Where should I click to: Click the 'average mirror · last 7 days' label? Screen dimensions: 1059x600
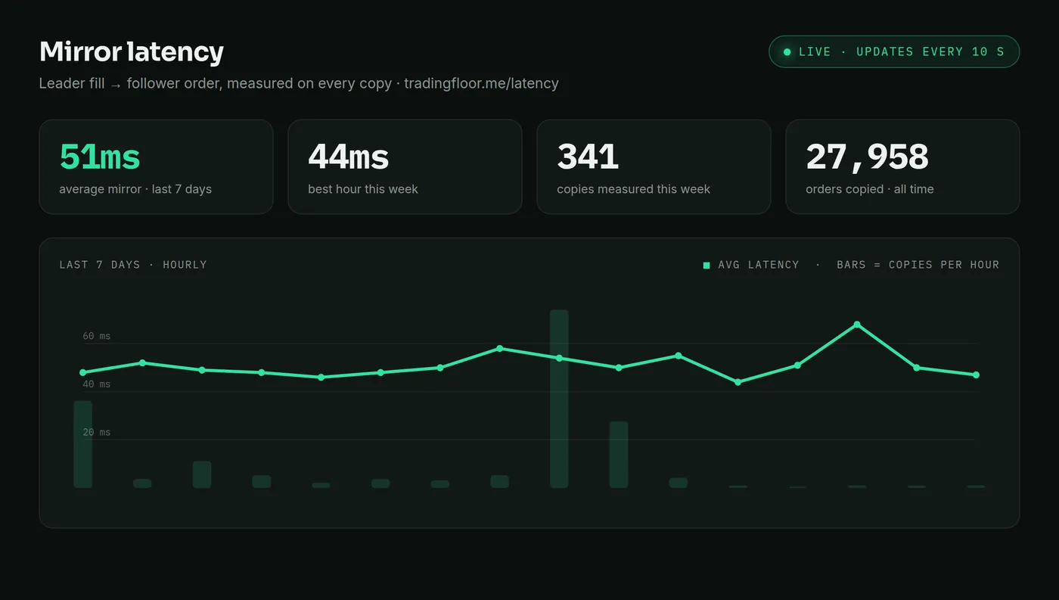[x=135, y=189]
